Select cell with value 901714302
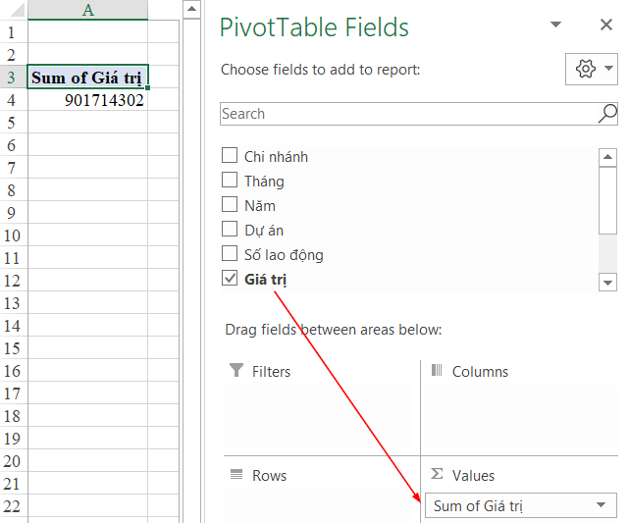628x523 pixels. tap(87, 100)
